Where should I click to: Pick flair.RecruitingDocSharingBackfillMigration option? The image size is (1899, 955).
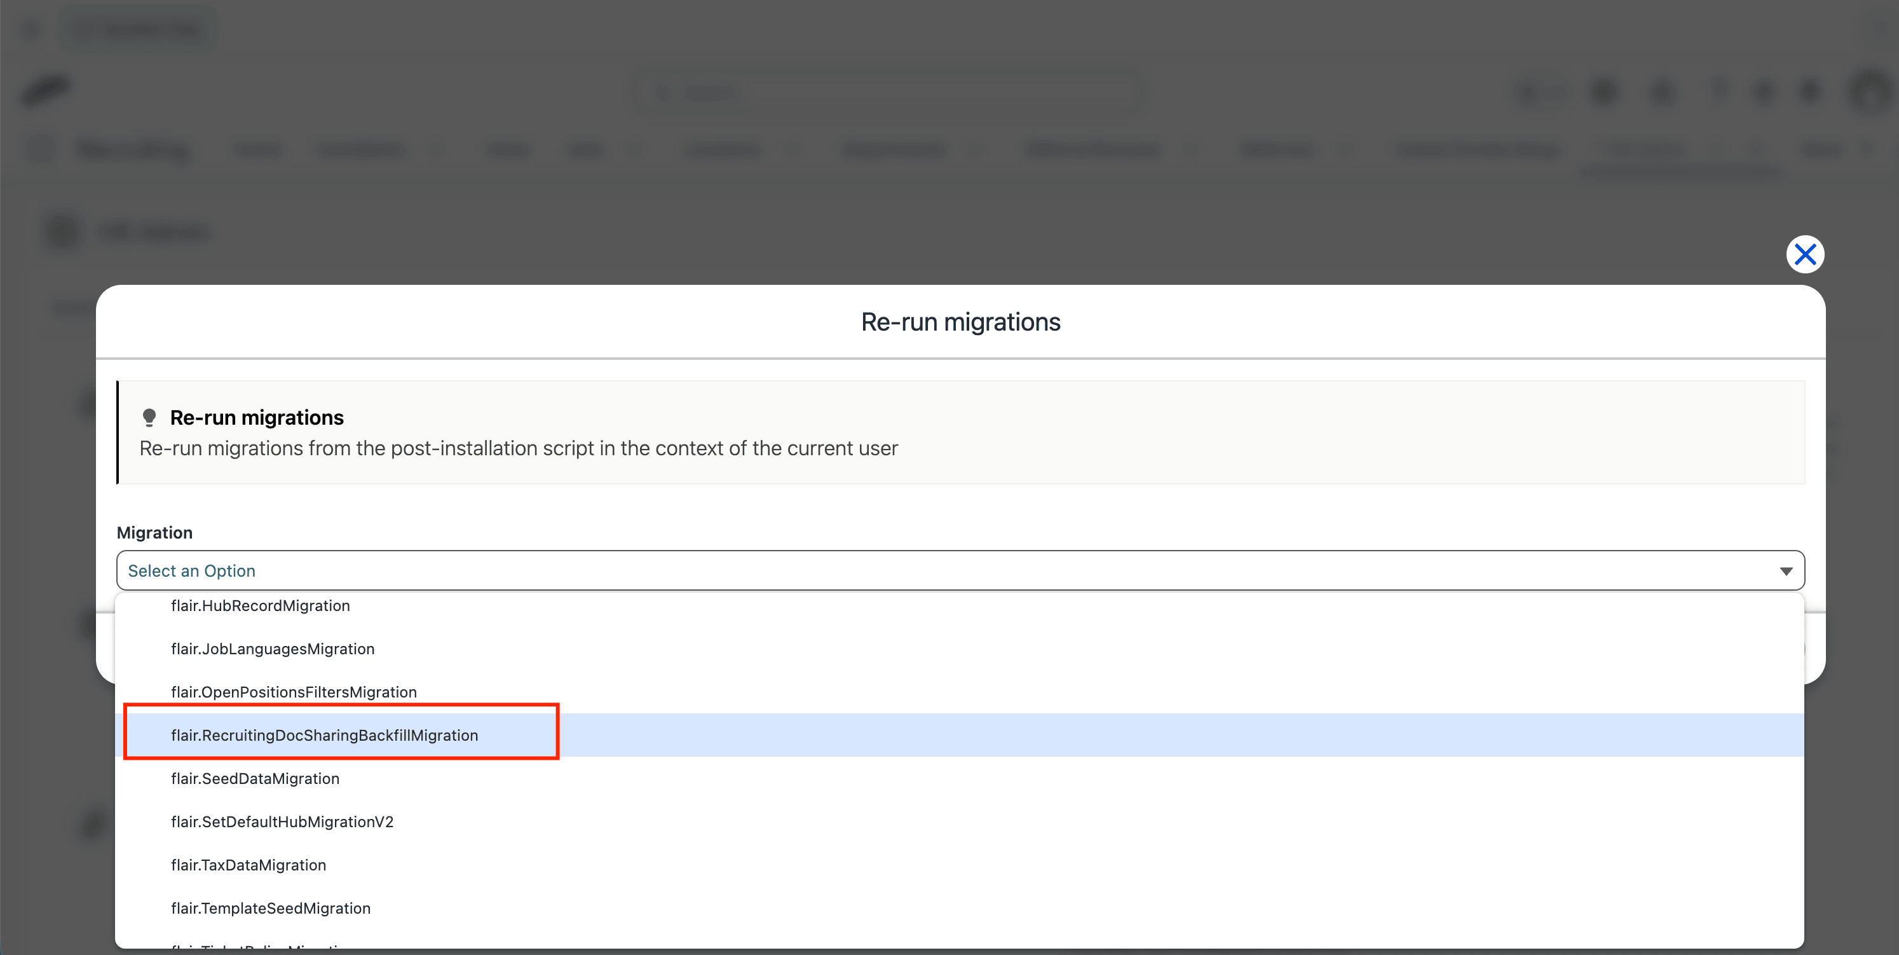pos(959,734)
